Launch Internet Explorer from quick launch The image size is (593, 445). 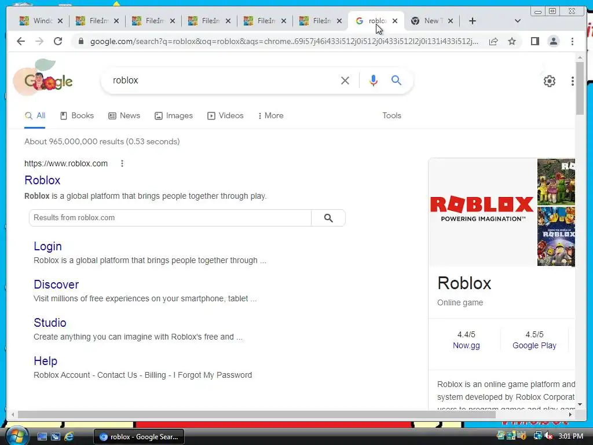click(x=69, y=437)
